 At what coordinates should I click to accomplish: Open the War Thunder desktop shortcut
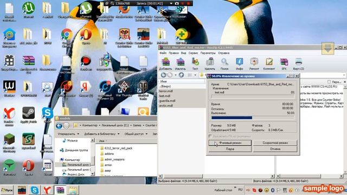pos(124,89)
